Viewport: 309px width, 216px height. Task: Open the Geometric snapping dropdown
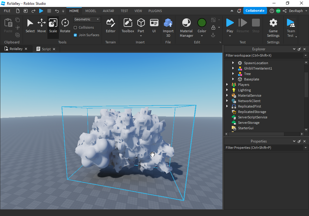[x=87, y=19]
